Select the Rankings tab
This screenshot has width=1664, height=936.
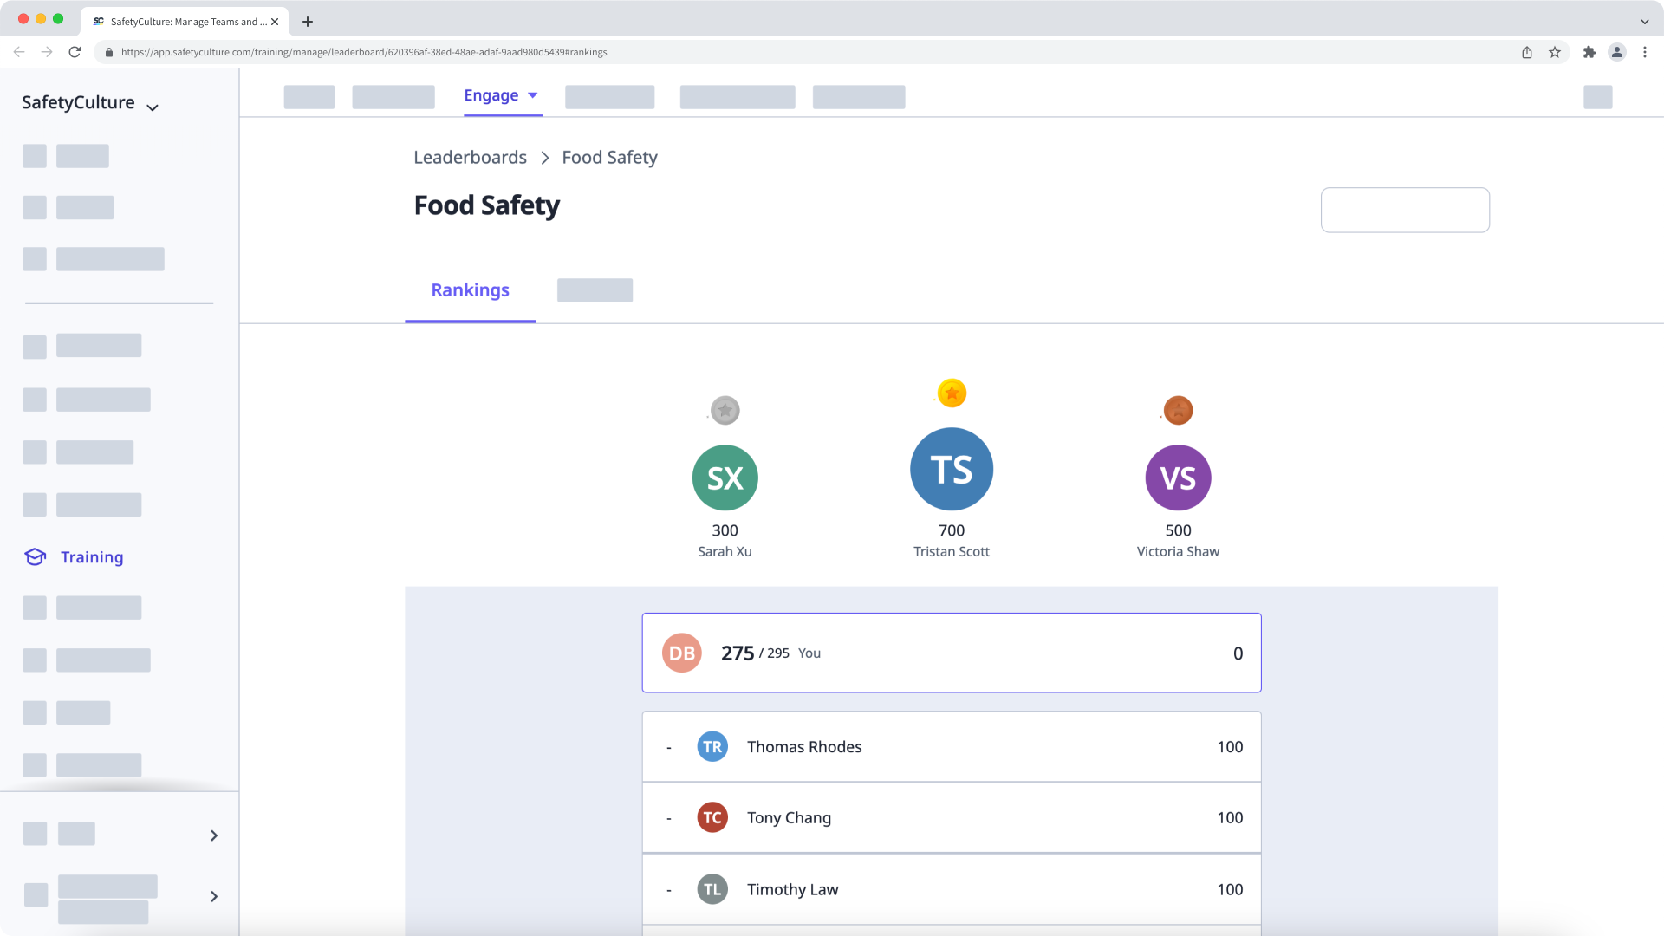tap(470, 289)
